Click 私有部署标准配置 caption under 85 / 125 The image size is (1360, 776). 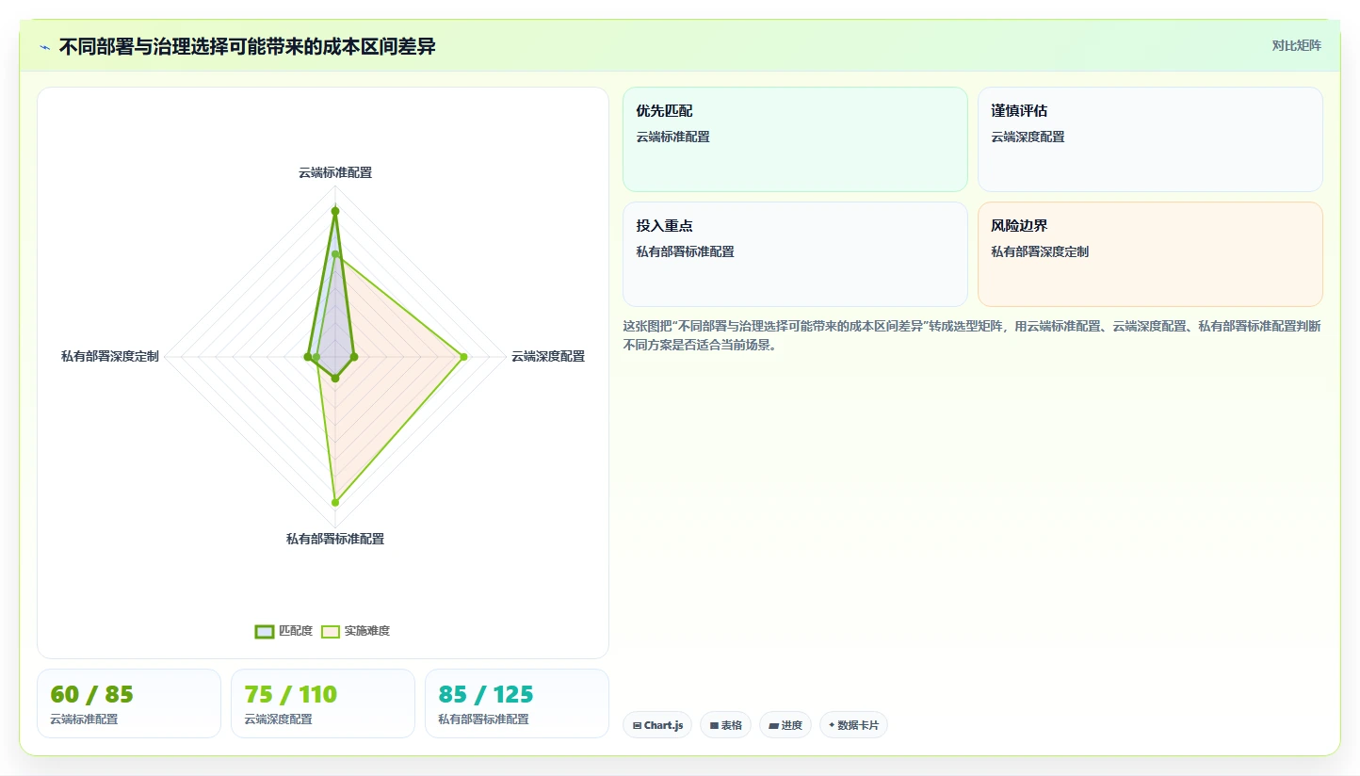pyautogui.click(x=483, y=719)
